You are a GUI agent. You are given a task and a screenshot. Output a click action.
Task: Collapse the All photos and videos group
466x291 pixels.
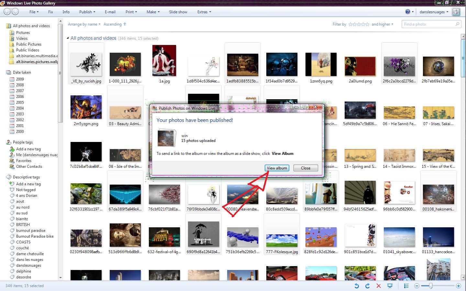coord(68,38)
